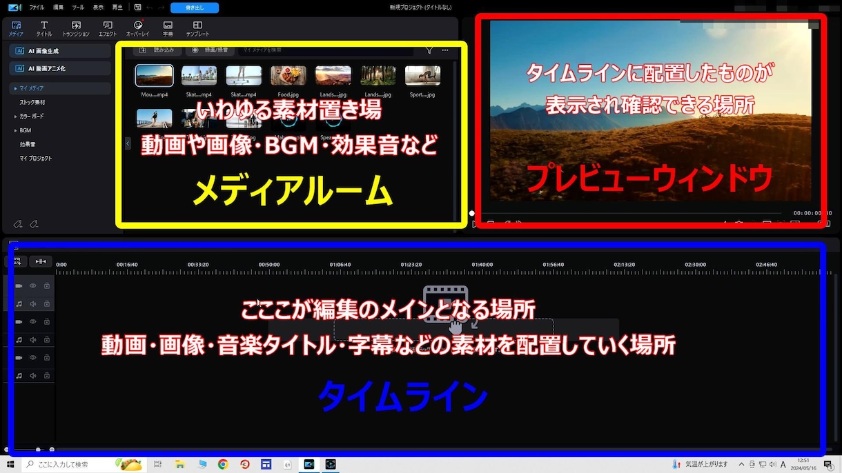
Task: Open the 再生 menu
Action: pos(117,7)
